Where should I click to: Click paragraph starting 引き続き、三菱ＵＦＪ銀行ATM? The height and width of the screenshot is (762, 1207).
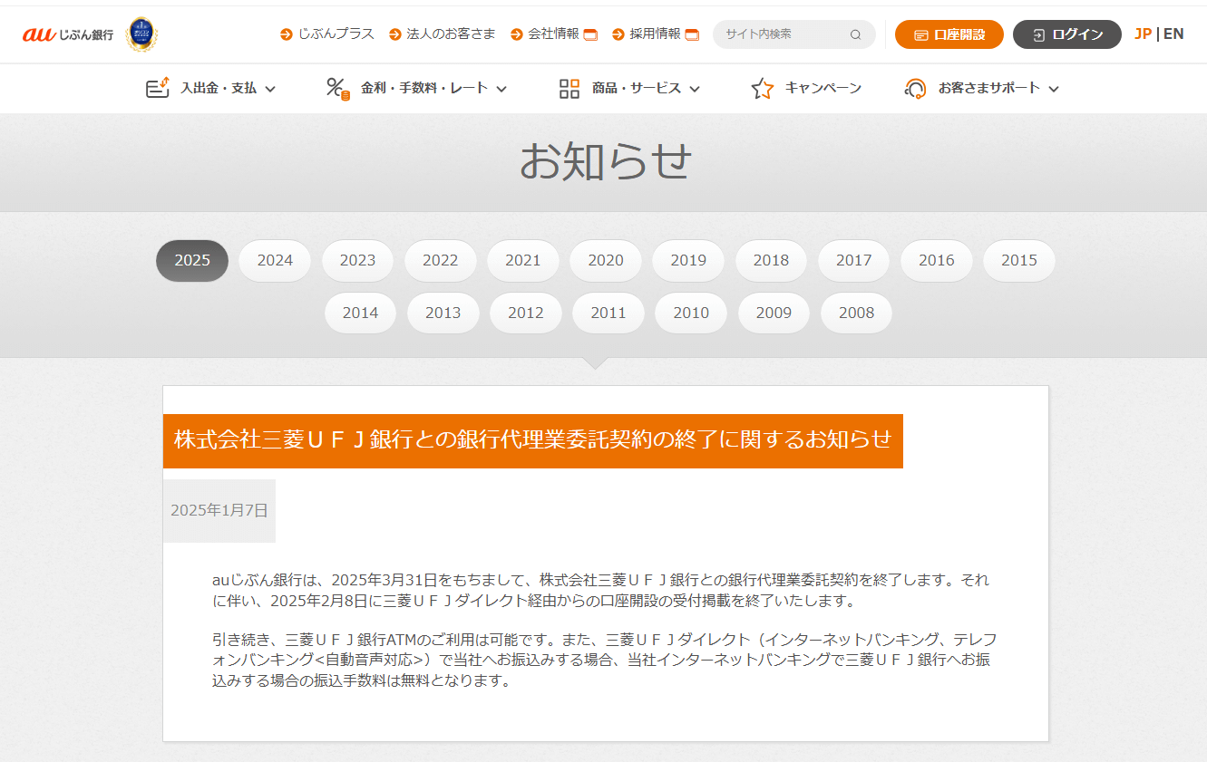[604, 660]
